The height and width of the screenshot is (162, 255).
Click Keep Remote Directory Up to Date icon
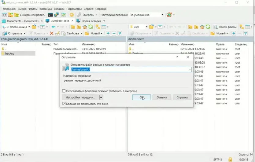click(x=63, y=15)
